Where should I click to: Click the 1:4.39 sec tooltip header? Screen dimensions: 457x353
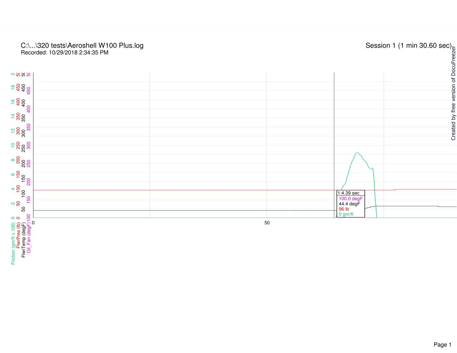click(x=348, y=193)
